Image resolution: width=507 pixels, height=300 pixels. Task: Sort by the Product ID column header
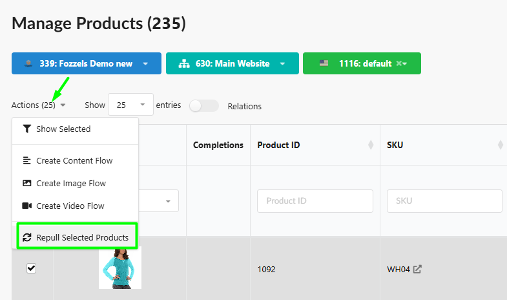[315, 145]
